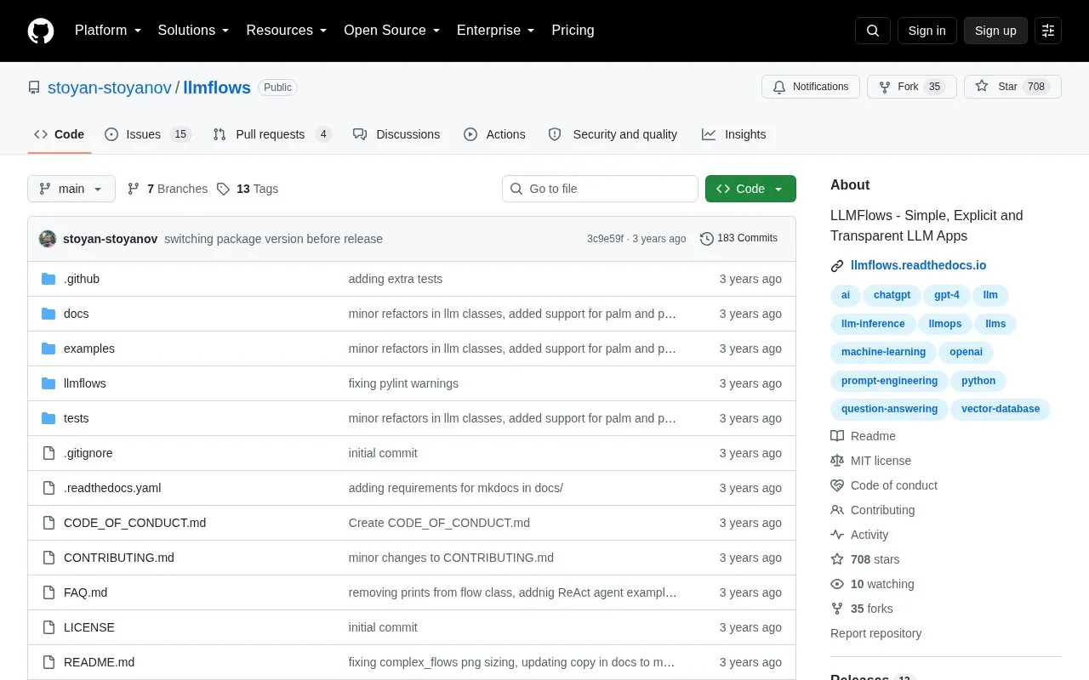Viewport: 1089px width, 680px height.
Task: Expand the Resources menu
Action: point(287,31)
